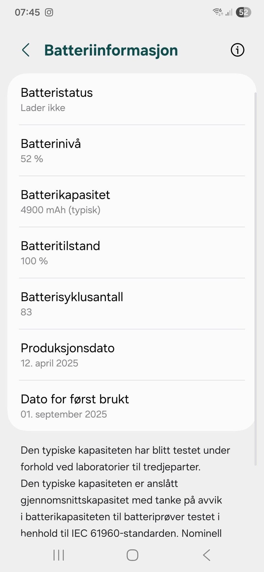Tap the battery 52 indicator
This screenshot has height=572, width=264.
[x=243, y=12]
